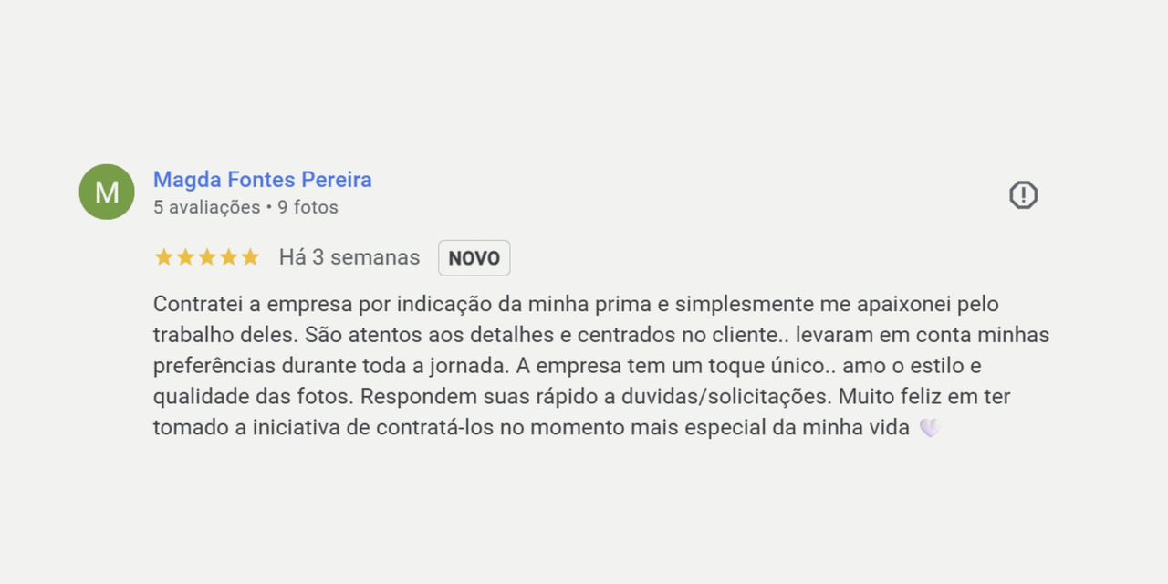Image resolution: width=1168 pixels, height=584 pixels.
Task: Click the fifth gold star
Action: [x=250, y=257]
